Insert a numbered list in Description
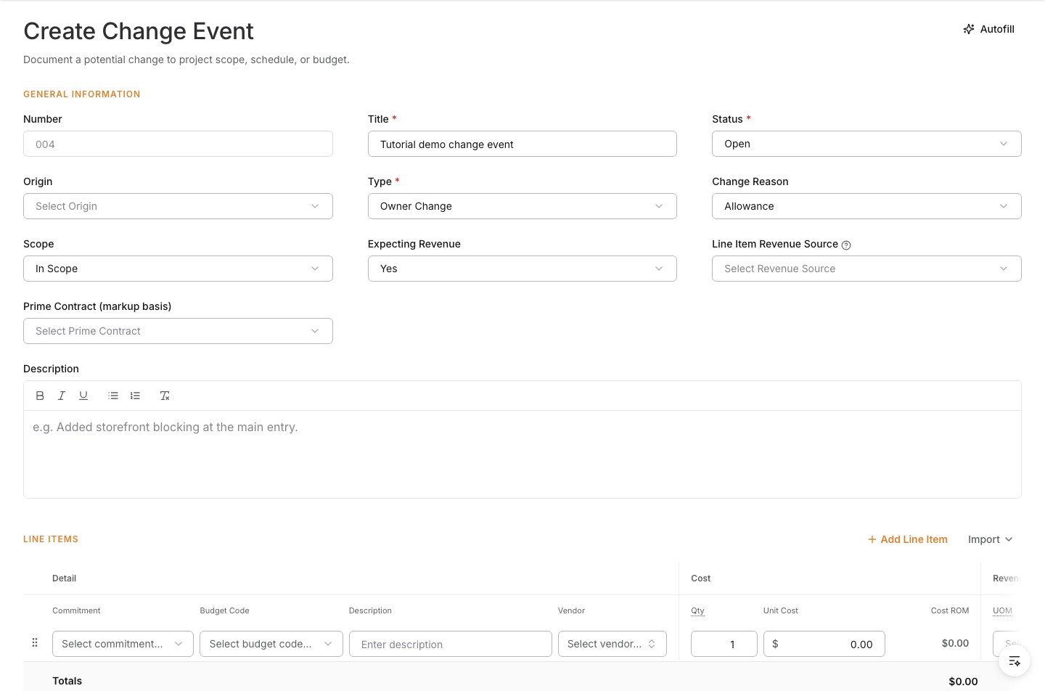1045x691 pixels. pos(135,396)
